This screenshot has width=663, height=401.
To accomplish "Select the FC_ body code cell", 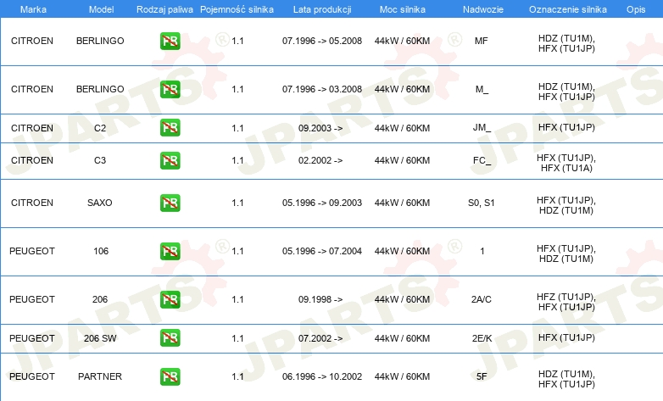I will (482, 160).
